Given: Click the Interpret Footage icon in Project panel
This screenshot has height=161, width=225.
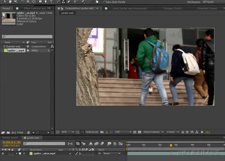Looking at the screenshot, I should point(3,132).
